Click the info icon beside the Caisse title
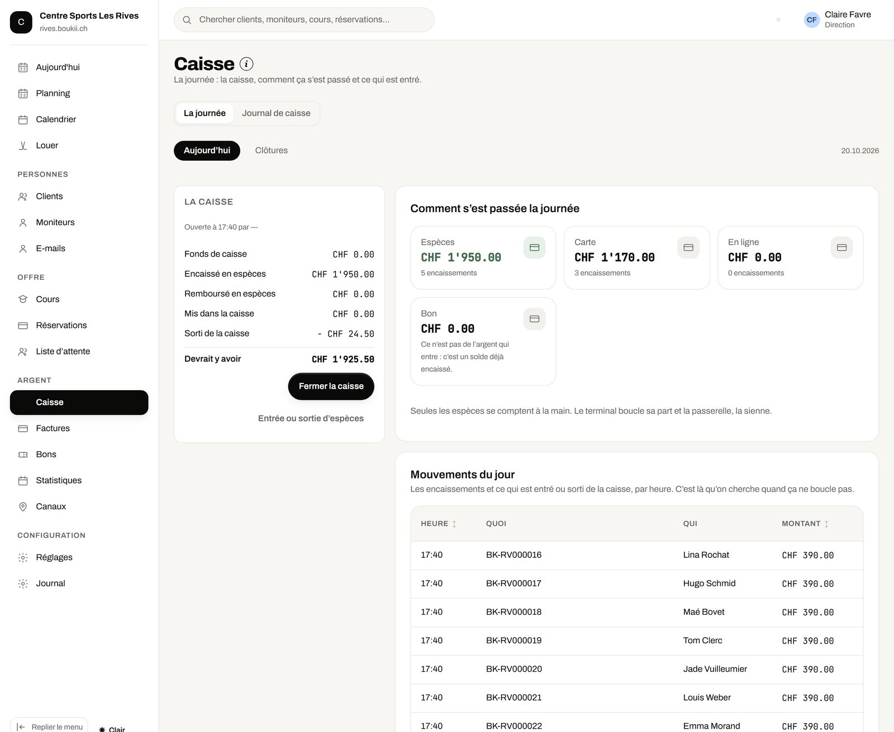Image resolution: width=894 pixels, height=732 pixels. click(x=246, y=64)
